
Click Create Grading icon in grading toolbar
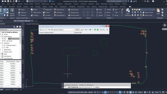pos(76,30)
